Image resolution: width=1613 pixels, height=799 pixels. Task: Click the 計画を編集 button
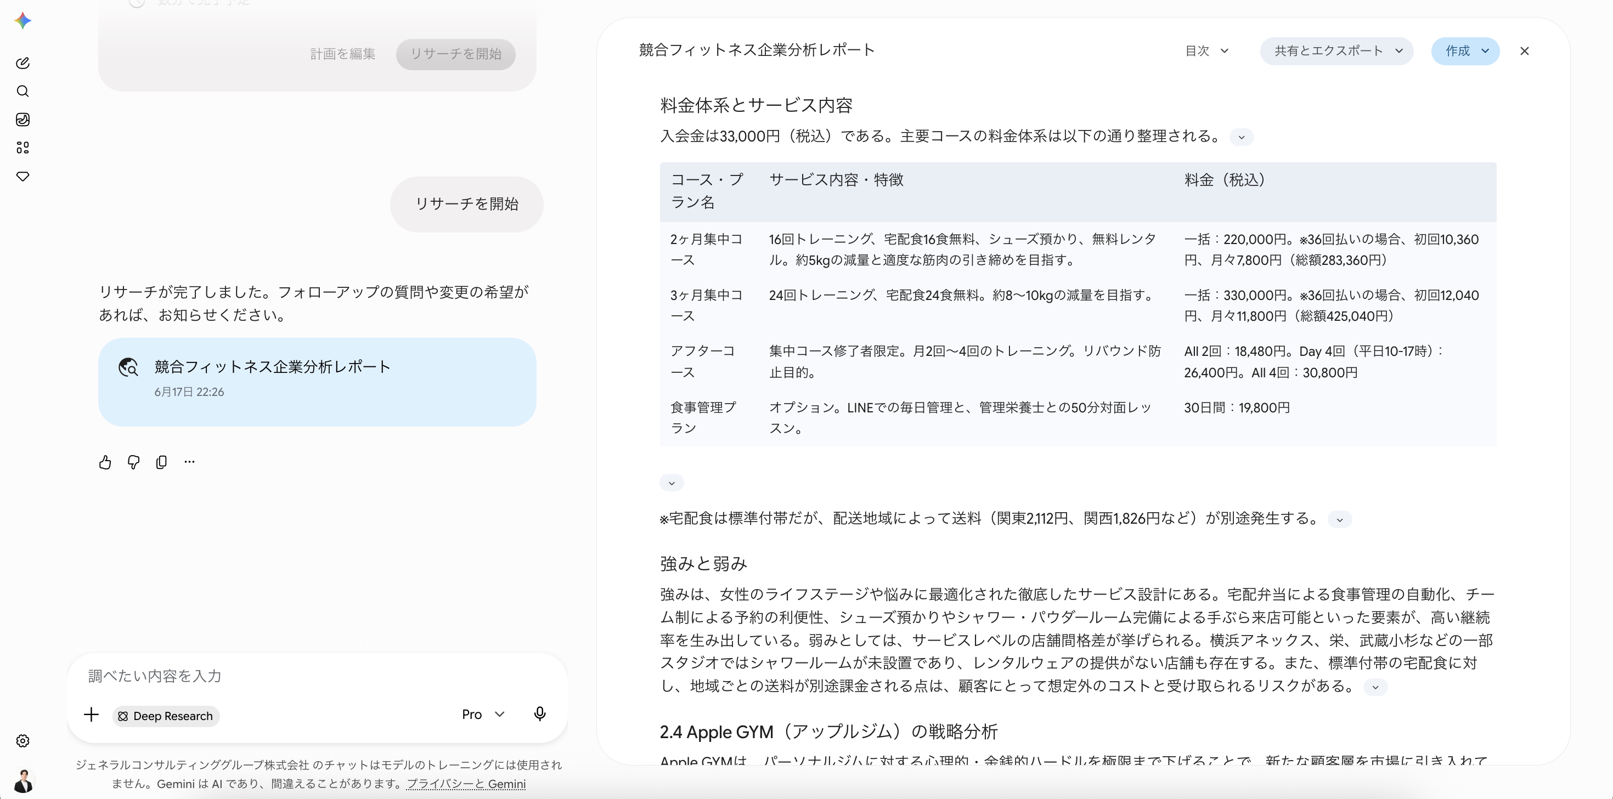click(343, 54)
